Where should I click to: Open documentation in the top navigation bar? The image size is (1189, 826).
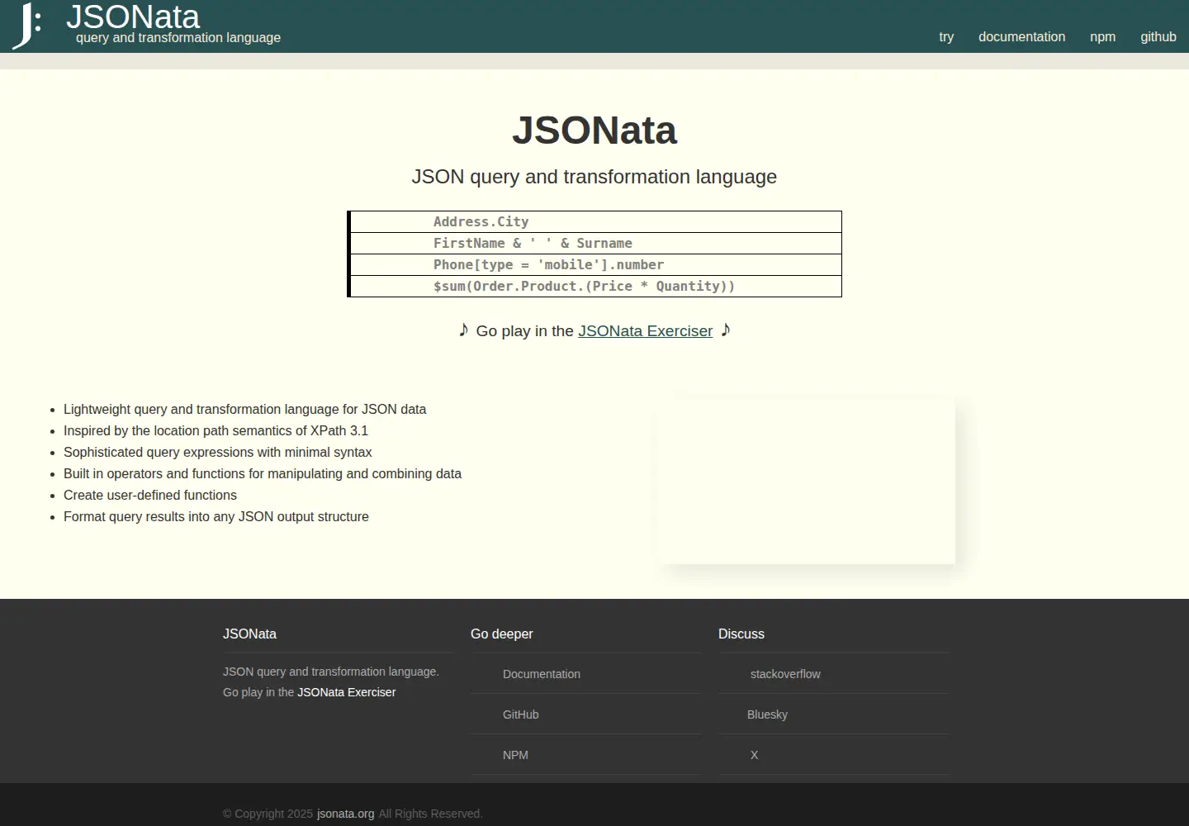click(1021, 37)
